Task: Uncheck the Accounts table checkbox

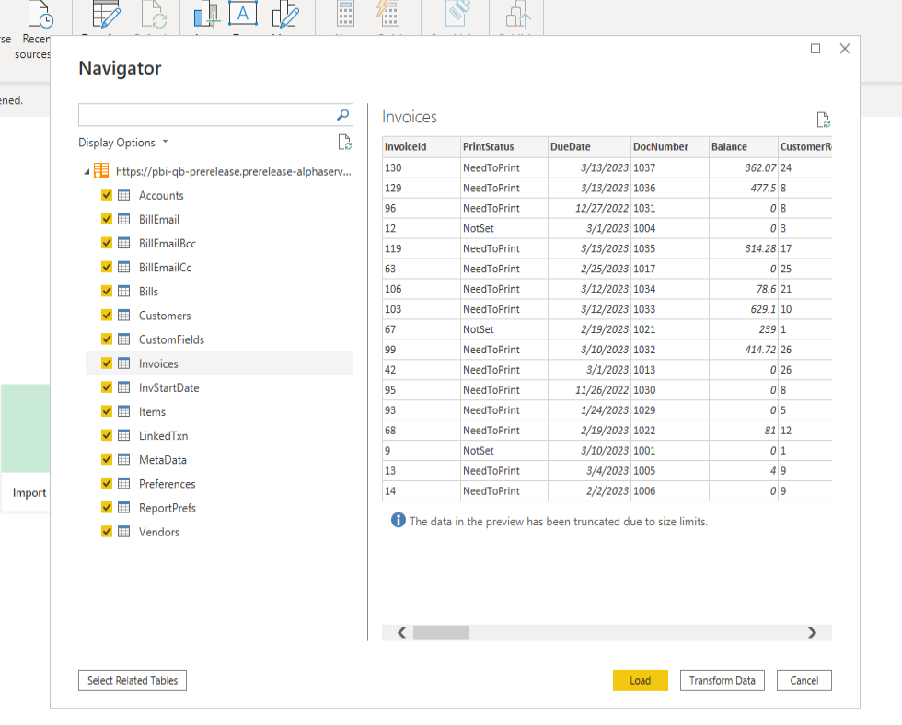Action: [107, 195]
